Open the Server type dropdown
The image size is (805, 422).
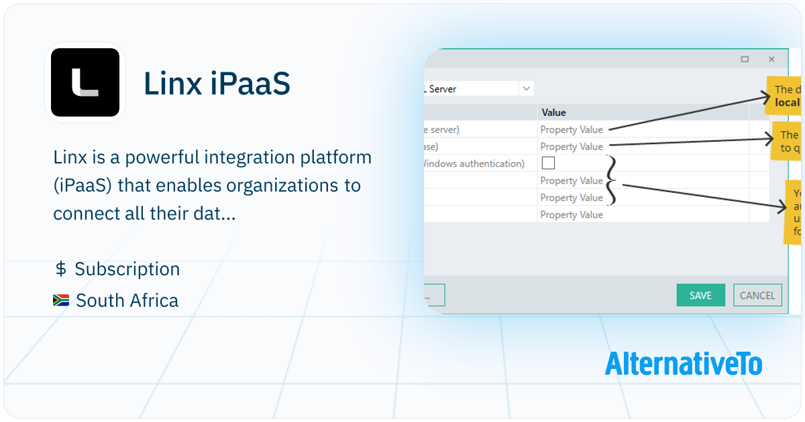click(526, 88)
